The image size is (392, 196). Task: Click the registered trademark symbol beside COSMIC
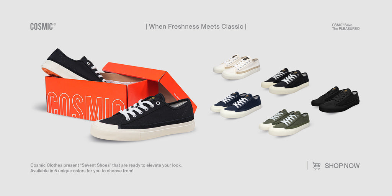coord(54,24)
